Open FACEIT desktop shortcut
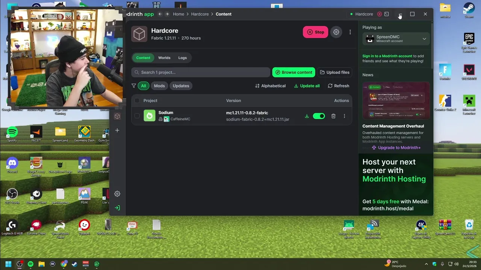Image resolution: width=481 pixels, height=270 pixels. 36,134
